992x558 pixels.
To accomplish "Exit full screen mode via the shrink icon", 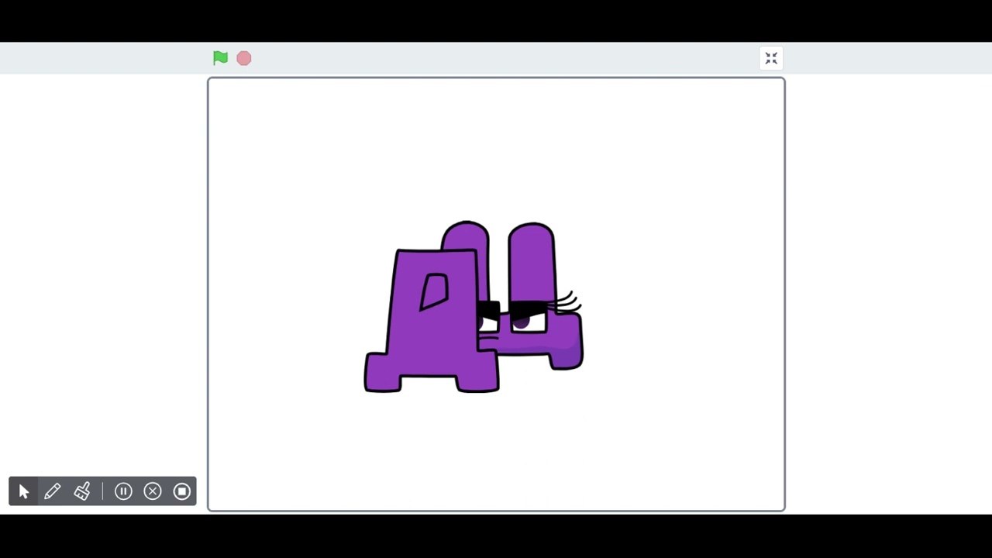I will [771, 58].
